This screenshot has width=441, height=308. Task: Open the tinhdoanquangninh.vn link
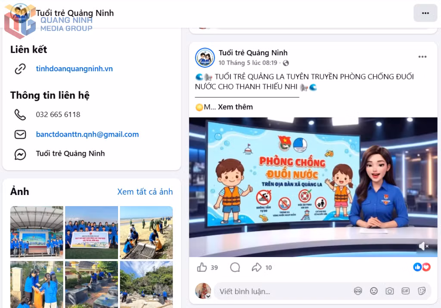click(74, 69)
